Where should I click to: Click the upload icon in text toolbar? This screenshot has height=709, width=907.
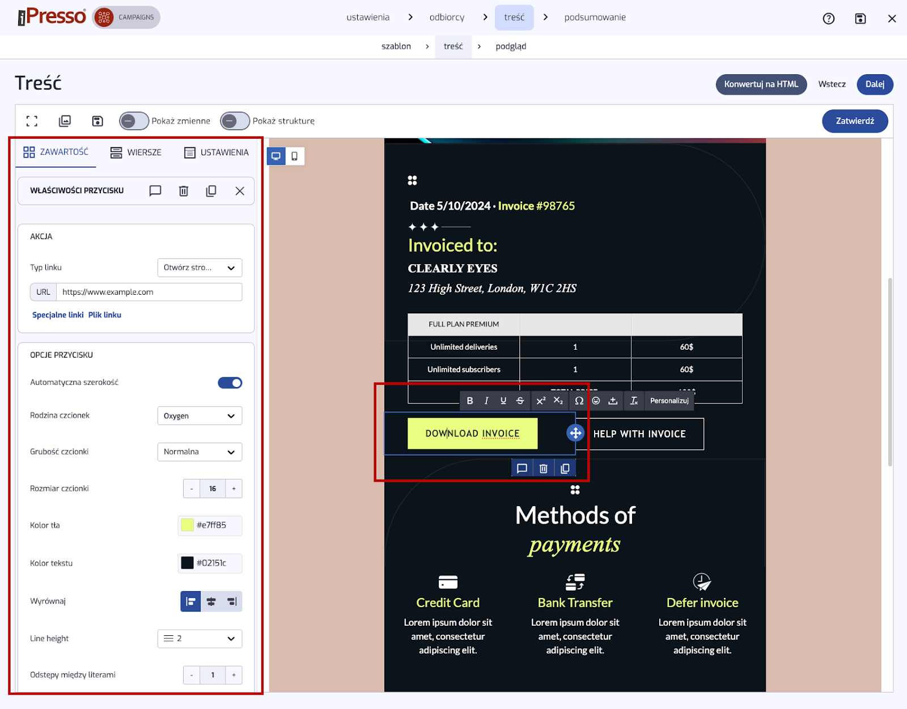613,401
